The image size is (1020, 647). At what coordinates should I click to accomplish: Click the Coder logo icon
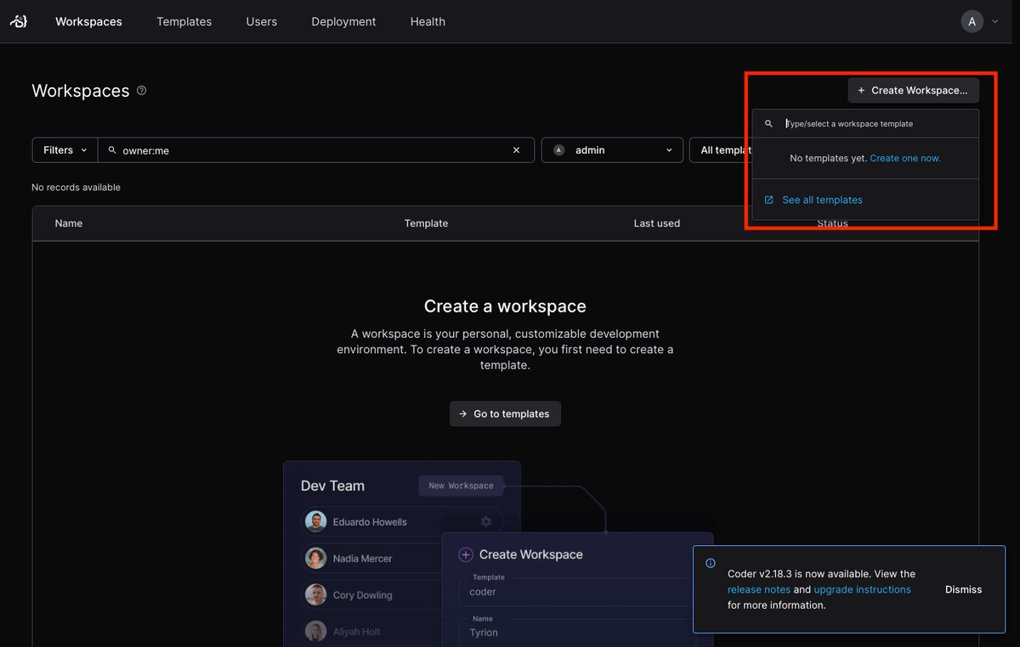pyautogui.click(x=19, y=21)
